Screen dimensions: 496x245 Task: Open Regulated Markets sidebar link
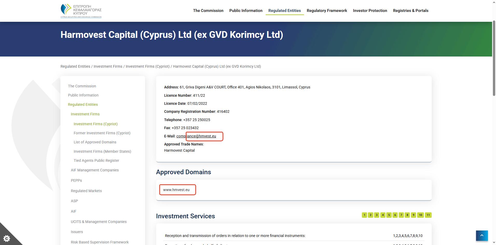click(x=86, y=191)
